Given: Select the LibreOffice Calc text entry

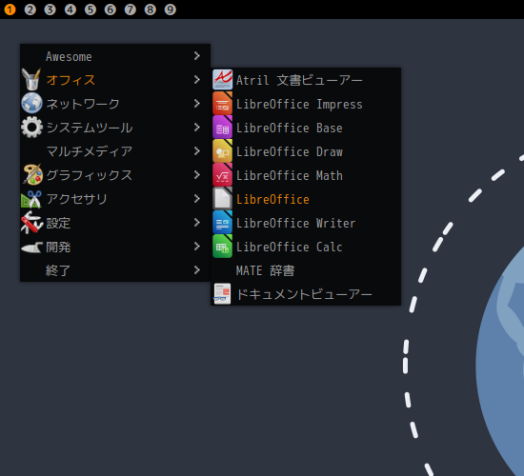Looking at the screenshot, I should click(x=290, y=247).
